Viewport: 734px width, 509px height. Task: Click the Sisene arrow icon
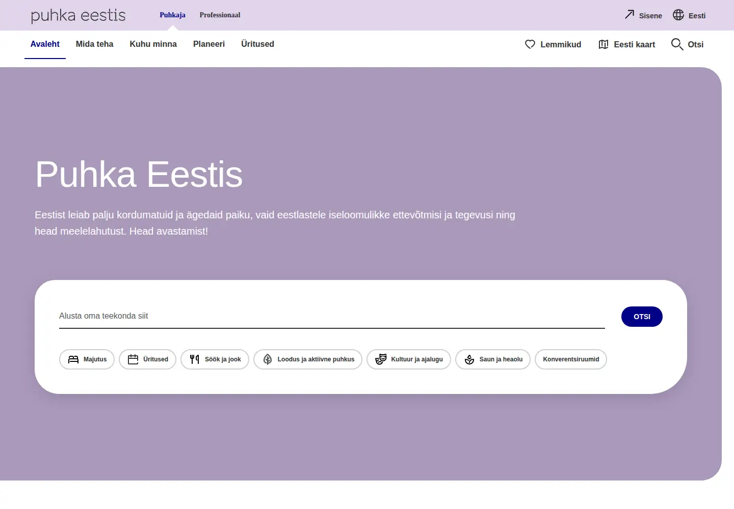coord(630,15)
